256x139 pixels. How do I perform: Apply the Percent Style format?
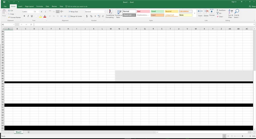(x=91, y=16)
